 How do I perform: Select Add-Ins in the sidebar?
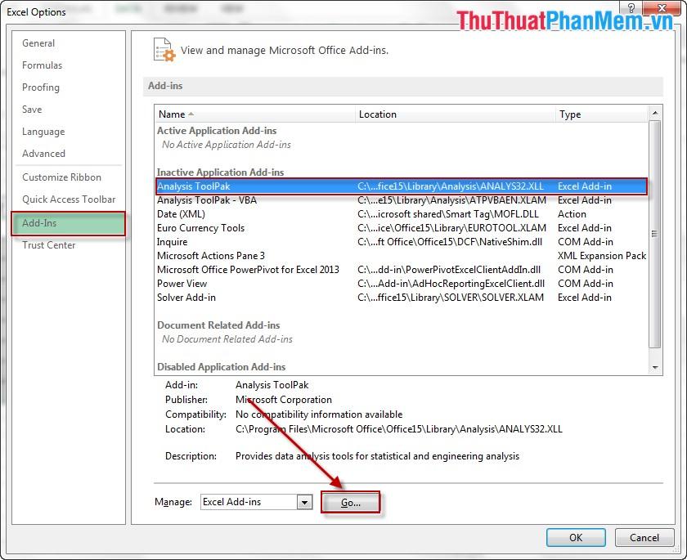(x=69, y=223)
